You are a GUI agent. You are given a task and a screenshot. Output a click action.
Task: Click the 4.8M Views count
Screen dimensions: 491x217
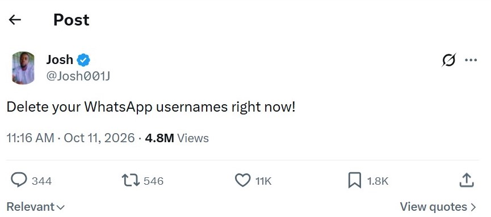click(x=177, y=138)
